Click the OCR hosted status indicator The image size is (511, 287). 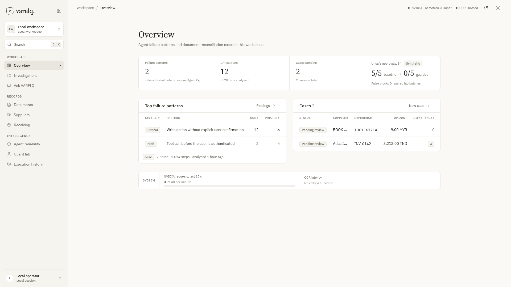click(x=467, y=8)
